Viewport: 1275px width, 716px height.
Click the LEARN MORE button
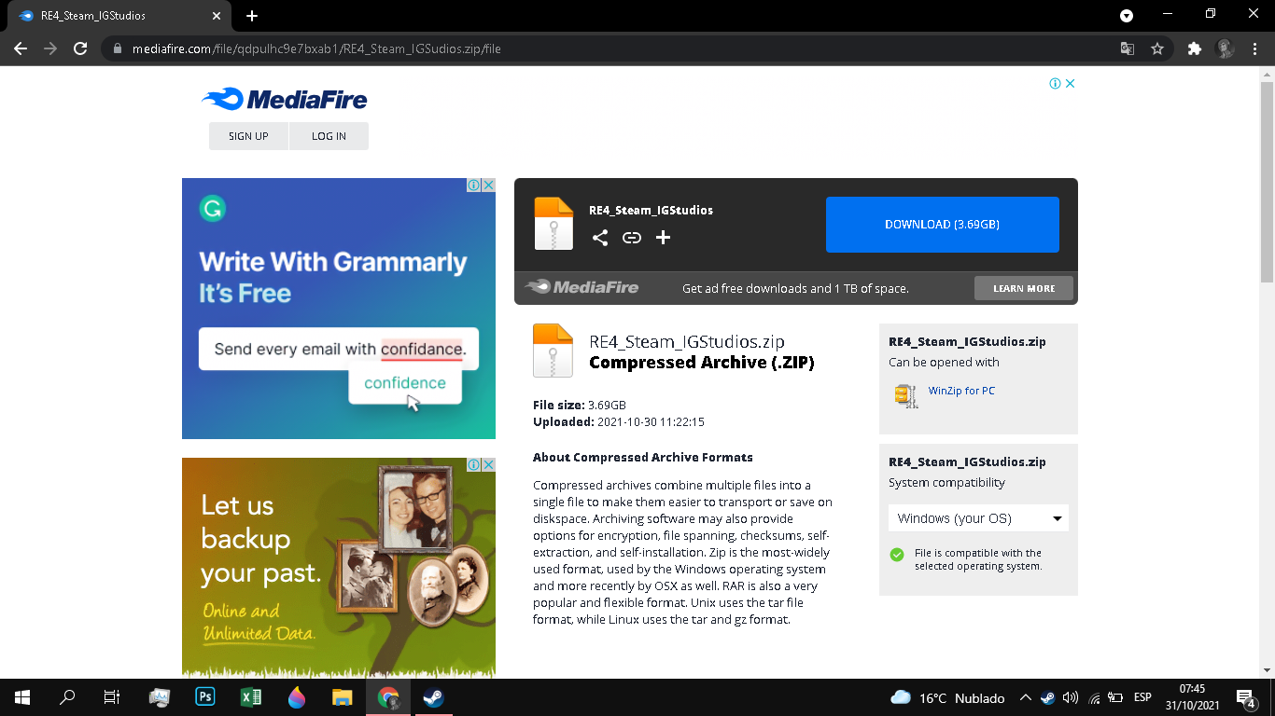tap(1024, 288)
